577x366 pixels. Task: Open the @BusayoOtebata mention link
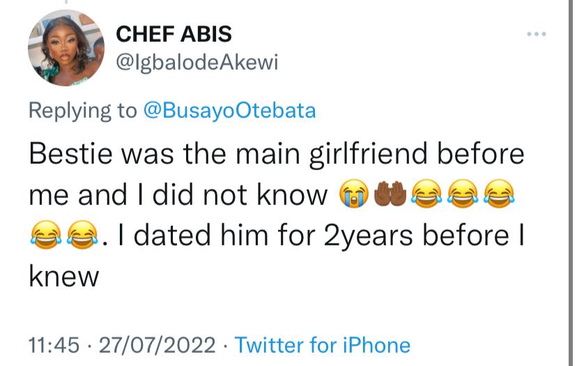[229, 110]
